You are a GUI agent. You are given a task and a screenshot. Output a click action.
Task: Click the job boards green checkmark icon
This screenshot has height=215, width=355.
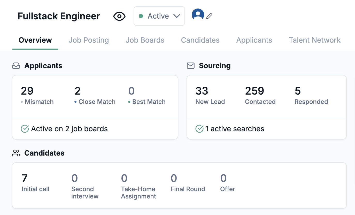pos(25,129)
